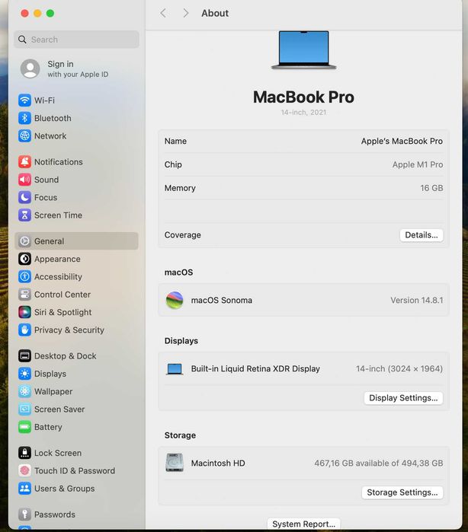Click the MacBook Pro heading

click(x=303, y=97)
